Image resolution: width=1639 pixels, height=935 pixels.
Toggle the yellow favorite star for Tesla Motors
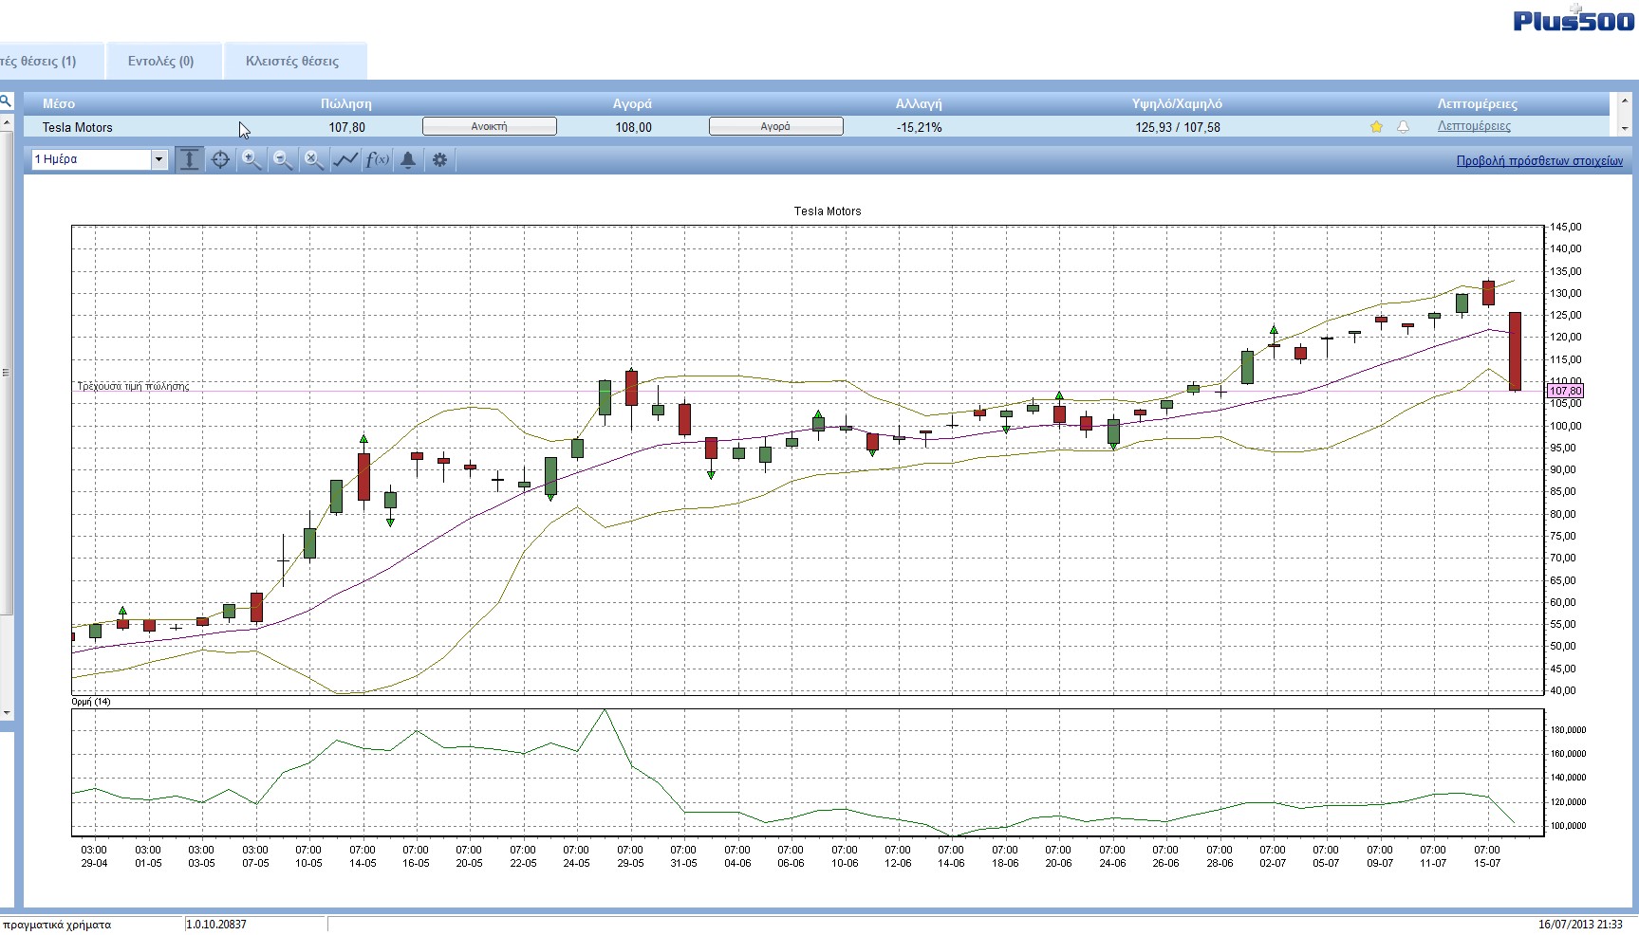[x=1376, y=127]
